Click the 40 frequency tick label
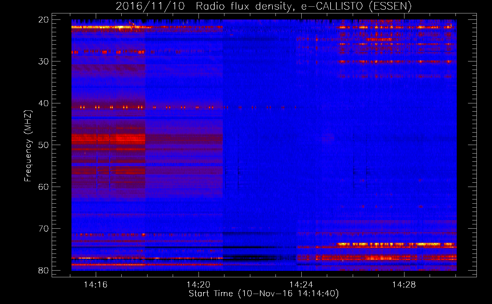This screenshot has width=492, height=304. (43, 103)
